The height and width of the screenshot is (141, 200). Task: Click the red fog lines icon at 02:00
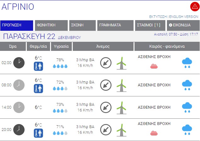click(x=154, y=66)
